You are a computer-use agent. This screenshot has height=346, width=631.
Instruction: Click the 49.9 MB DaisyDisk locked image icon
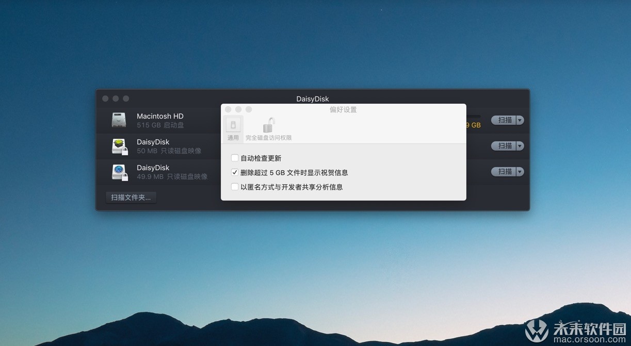coord(120,172)
